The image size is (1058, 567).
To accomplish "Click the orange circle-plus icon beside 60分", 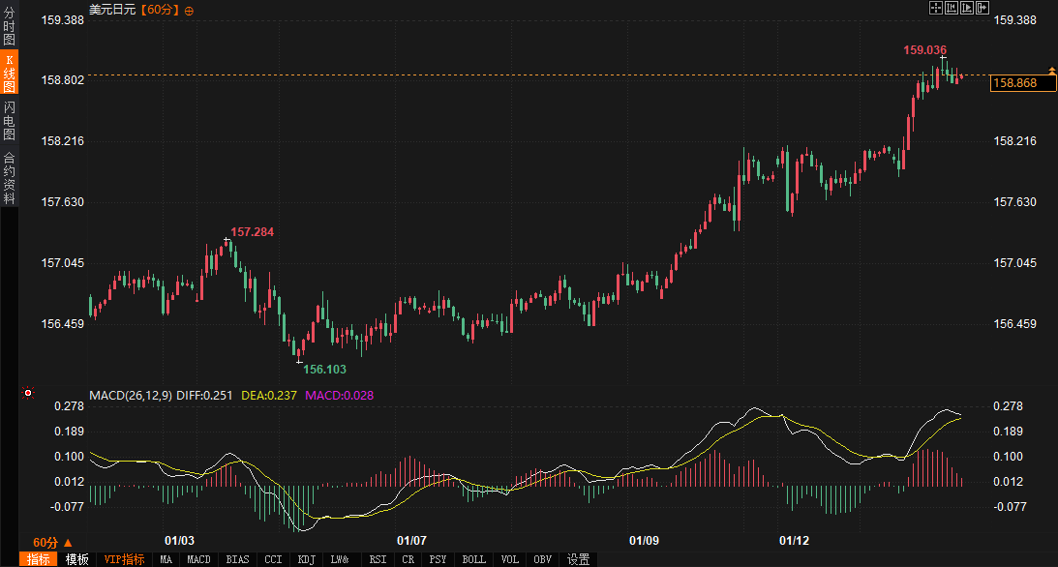I will (189, 10).
